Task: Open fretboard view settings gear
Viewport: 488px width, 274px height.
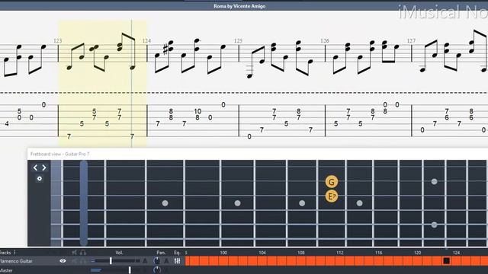Action: pos(40,179)
